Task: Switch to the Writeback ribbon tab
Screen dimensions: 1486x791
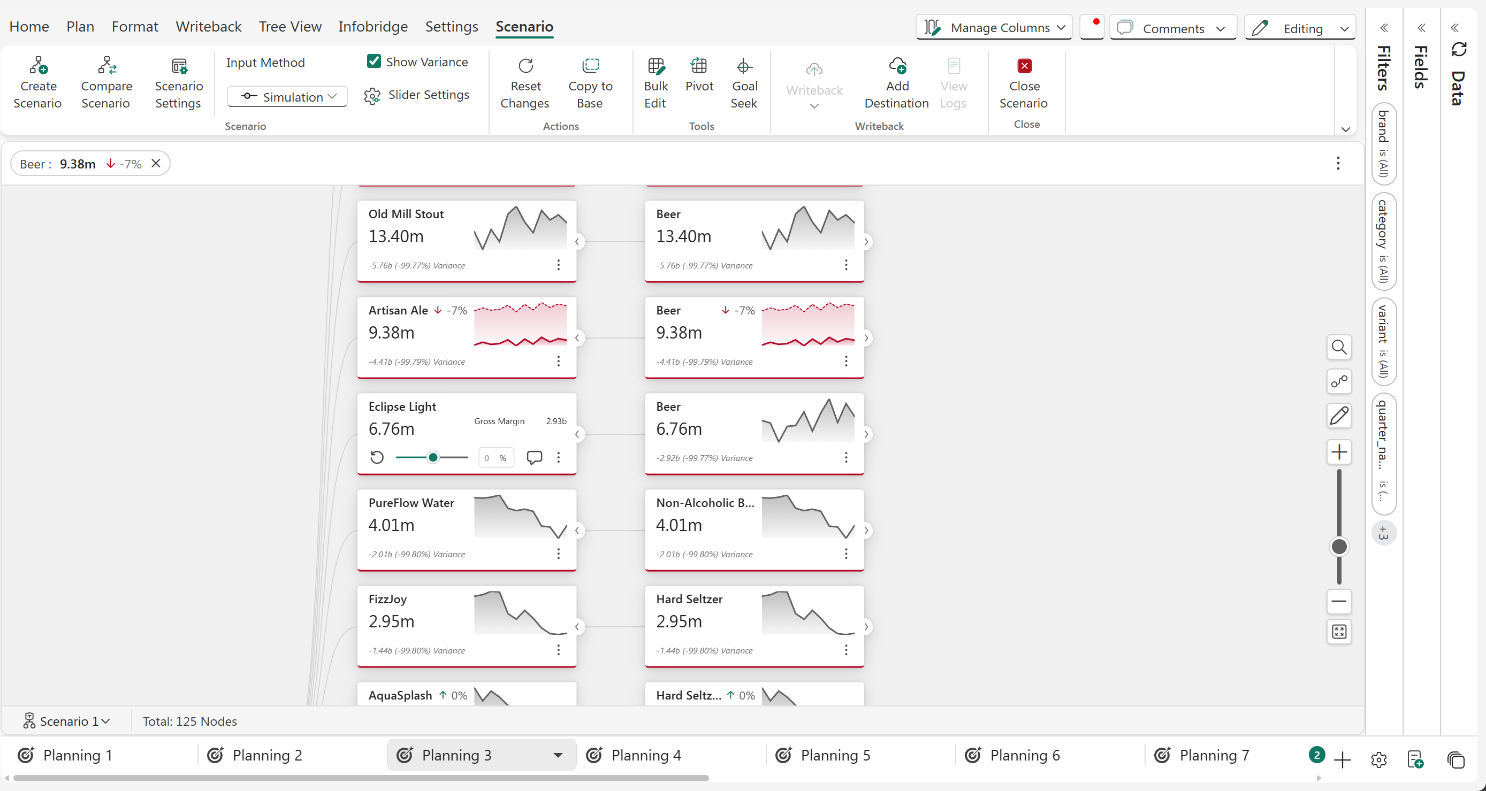Action: click(208, 27)
